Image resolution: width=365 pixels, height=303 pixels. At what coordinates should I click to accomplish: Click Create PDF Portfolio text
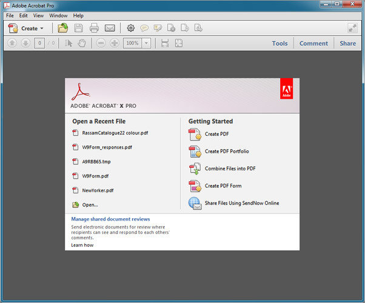pos(227,151)
